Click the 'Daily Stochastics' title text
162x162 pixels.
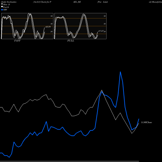(9, 2)
